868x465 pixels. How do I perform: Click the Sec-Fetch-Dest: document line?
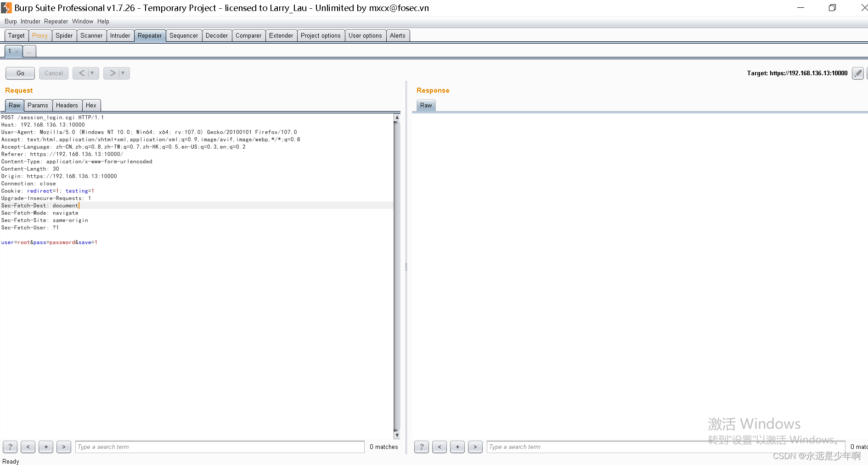click(x=39, y=206)
